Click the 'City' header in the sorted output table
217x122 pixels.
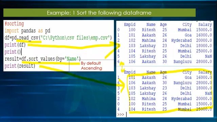187,72
